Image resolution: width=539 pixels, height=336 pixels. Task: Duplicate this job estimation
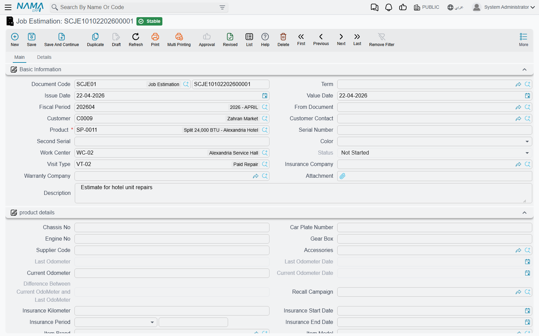[95, 39]
